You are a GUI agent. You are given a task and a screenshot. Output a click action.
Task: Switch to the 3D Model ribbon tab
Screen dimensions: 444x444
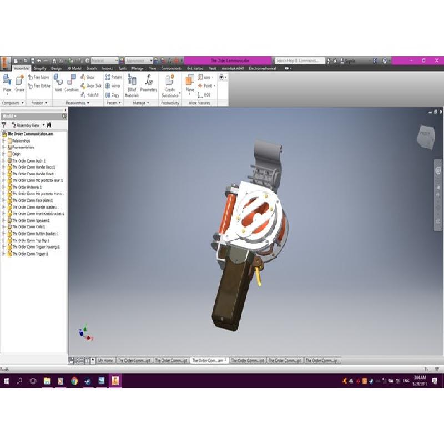click(74, 68)
